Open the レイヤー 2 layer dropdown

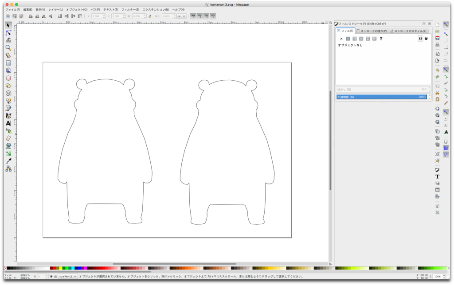[67, 276]
